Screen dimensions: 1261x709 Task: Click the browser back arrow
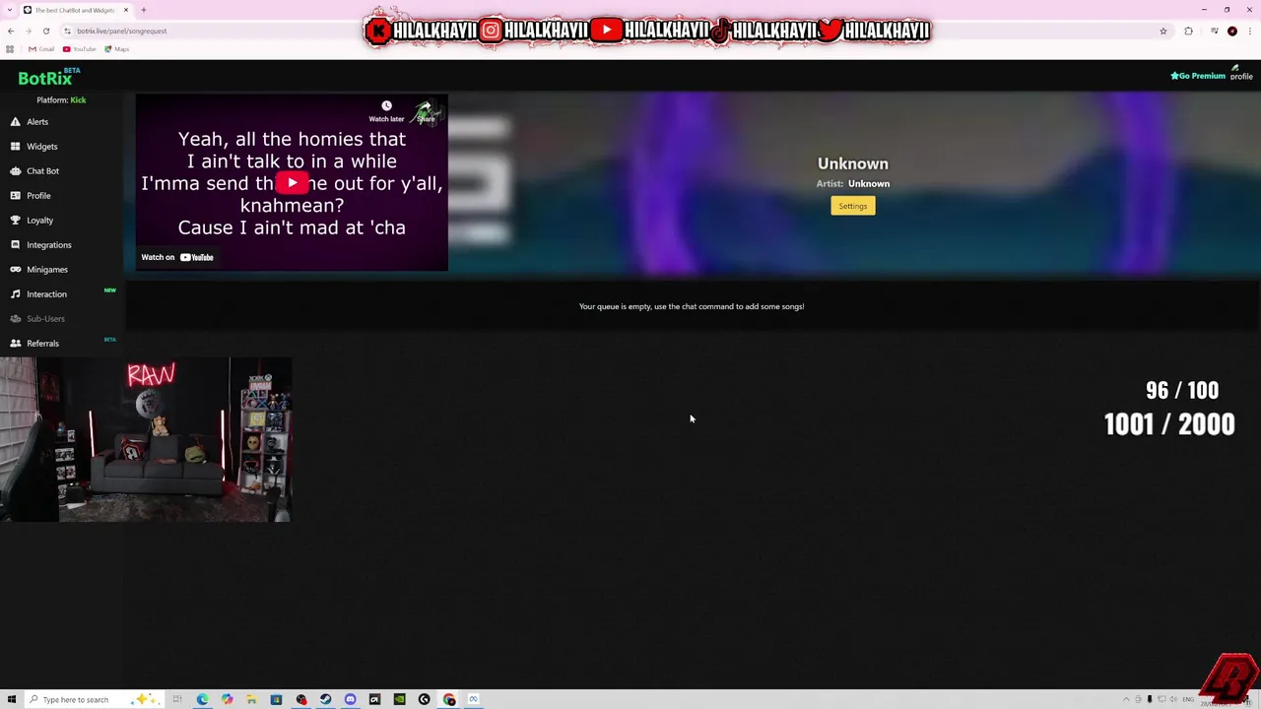tap(11, 31)
